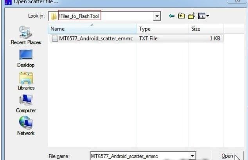Open the View menu icon

(x=202, y=16)
